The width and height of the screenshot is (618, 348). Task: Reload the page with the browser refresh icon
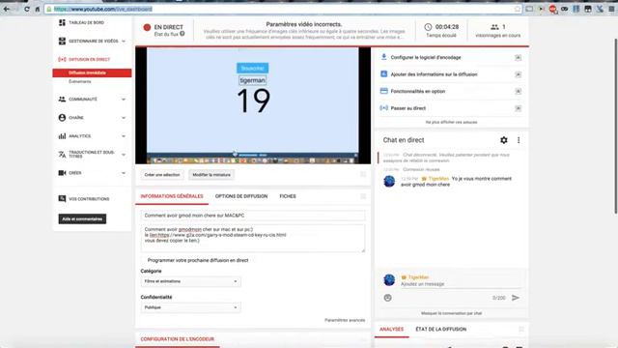[27, 9]
